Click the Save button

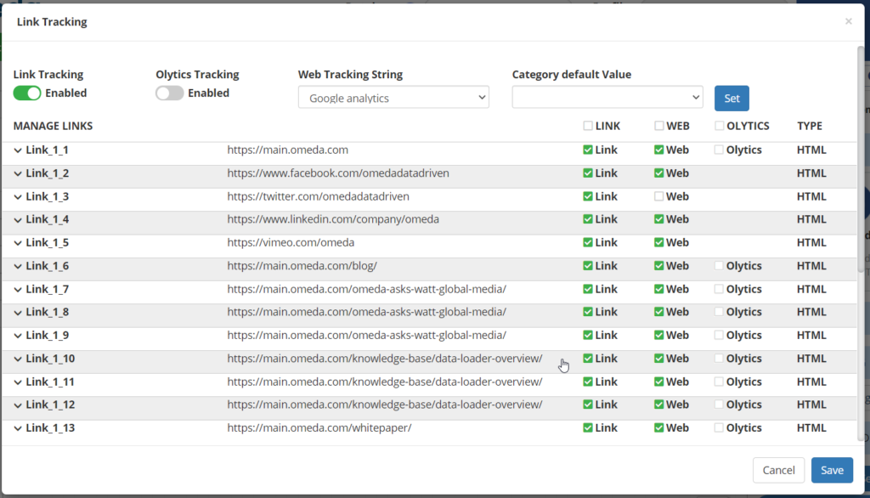pos(832,470)
